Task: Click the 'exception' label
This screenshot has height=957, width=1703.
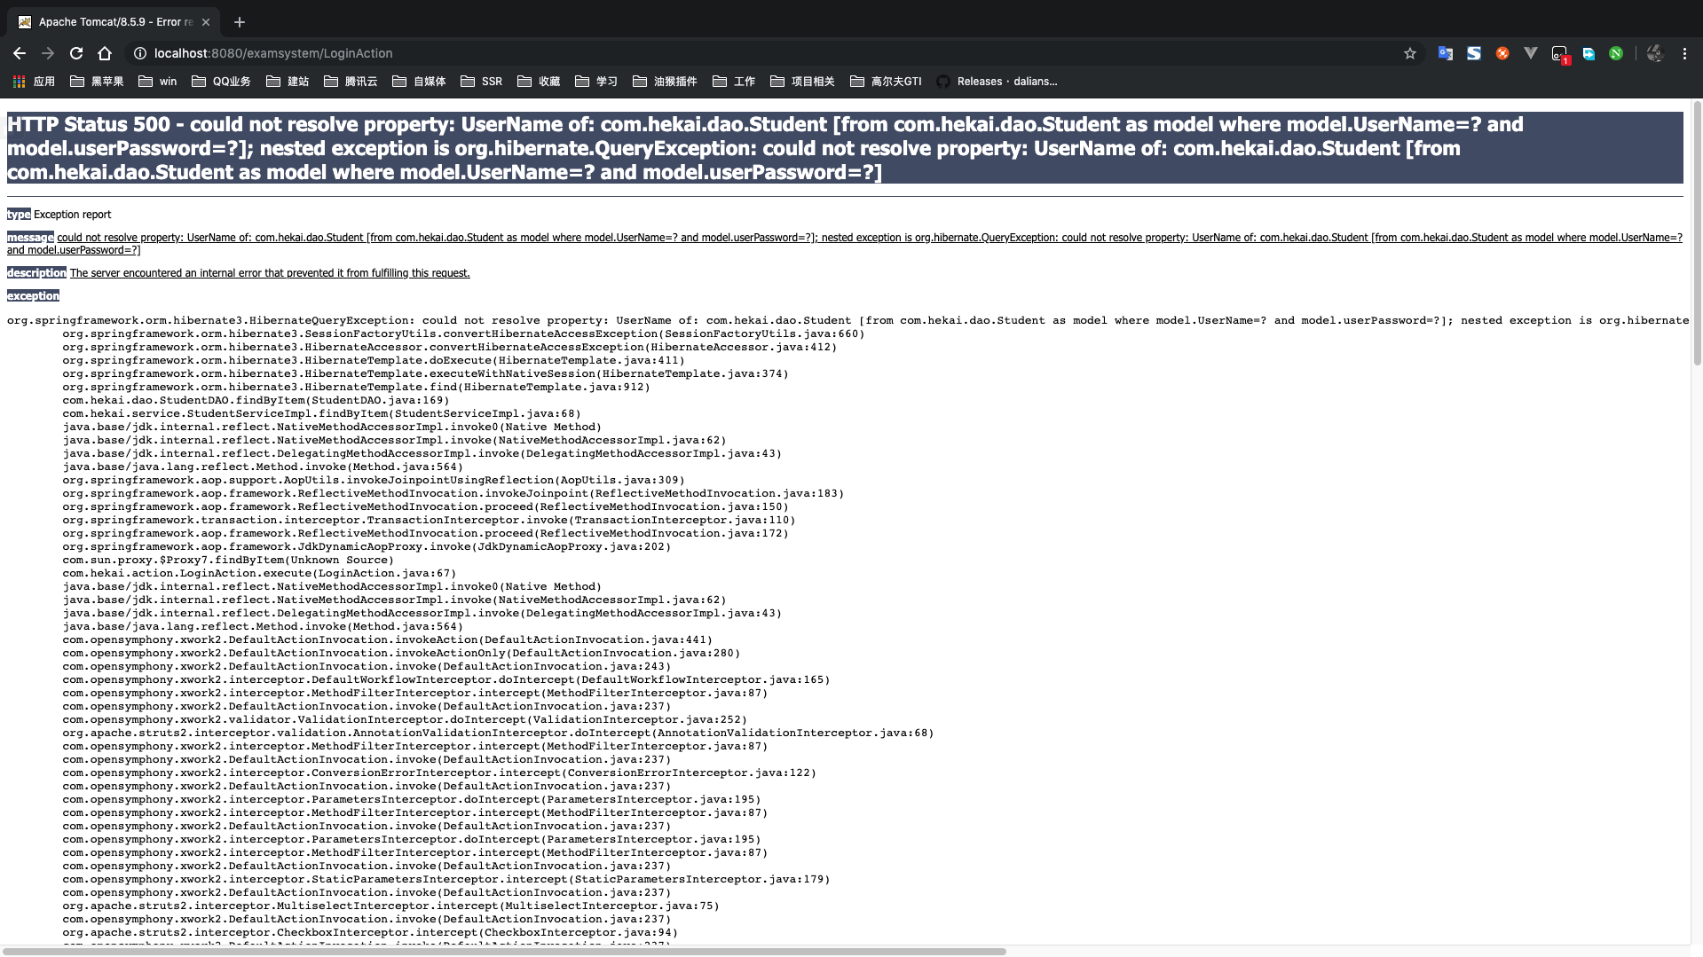Action: [33, 296]
